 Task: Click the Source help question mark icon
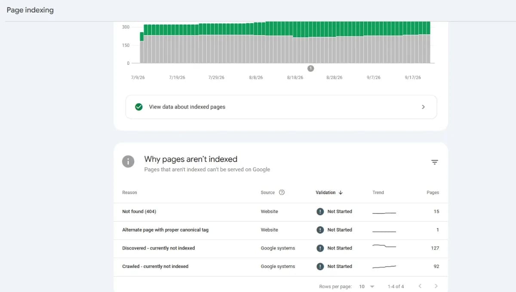point(282,192)
